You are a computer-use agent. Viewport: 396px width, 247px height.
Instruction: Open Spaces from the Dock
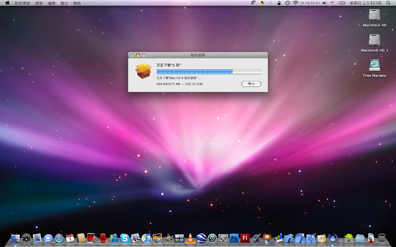[179, 238]
